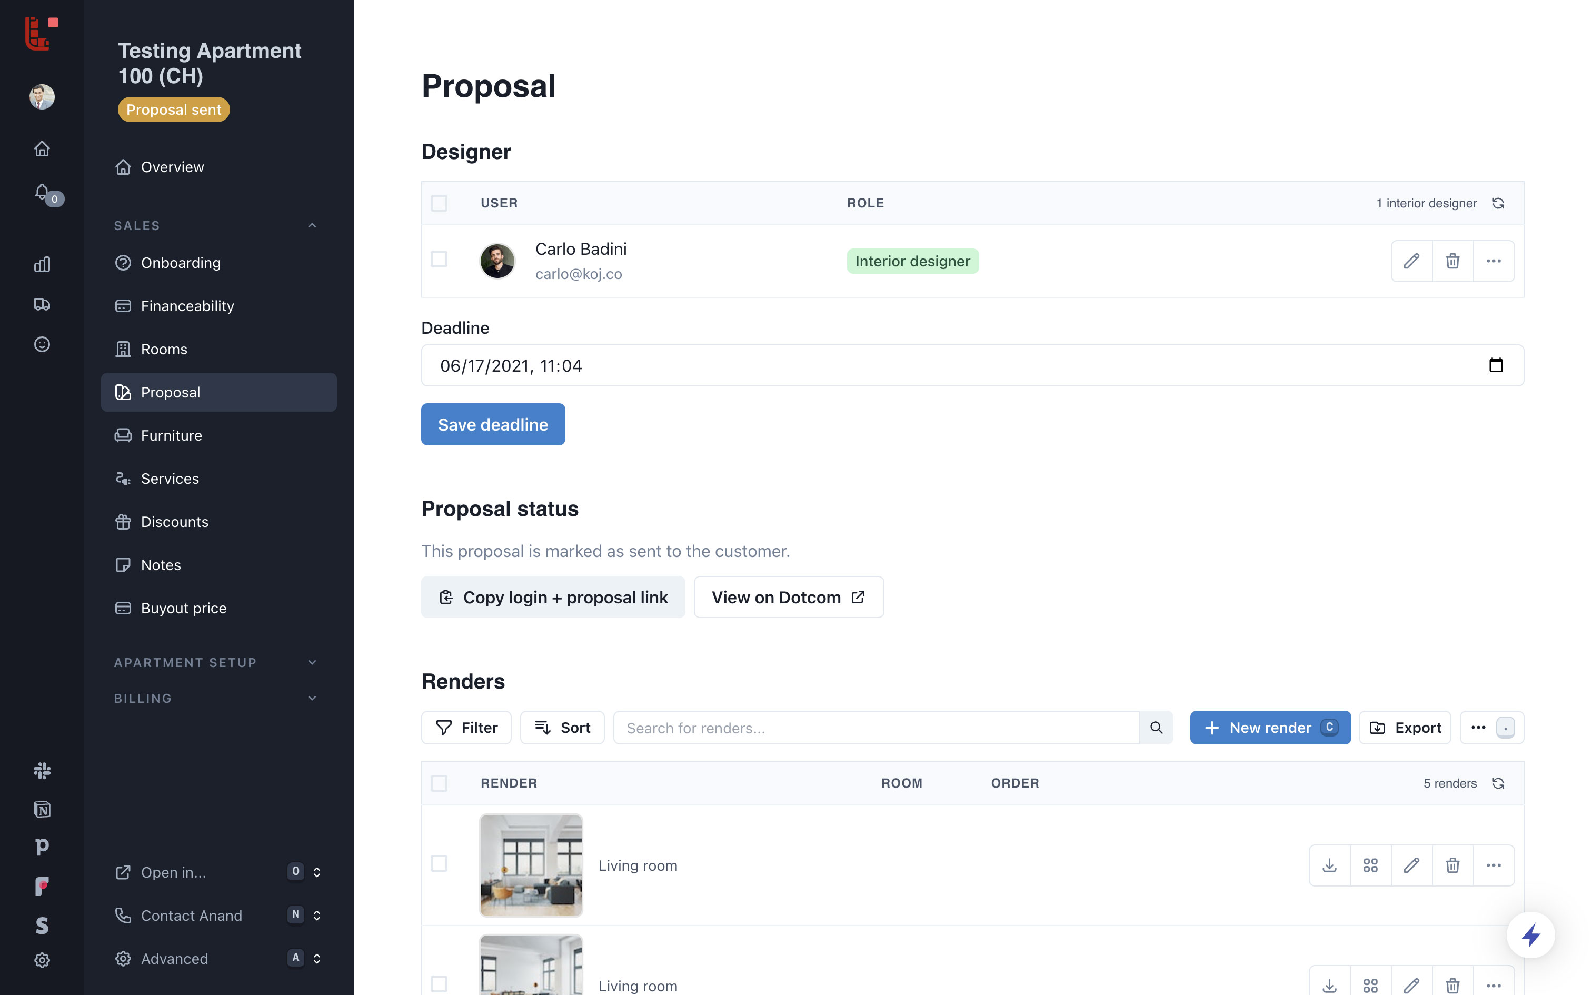This screenshot has width=1592, height=995.
Task: Click the lightning bolt floating button
Action: click(1530, 934)
